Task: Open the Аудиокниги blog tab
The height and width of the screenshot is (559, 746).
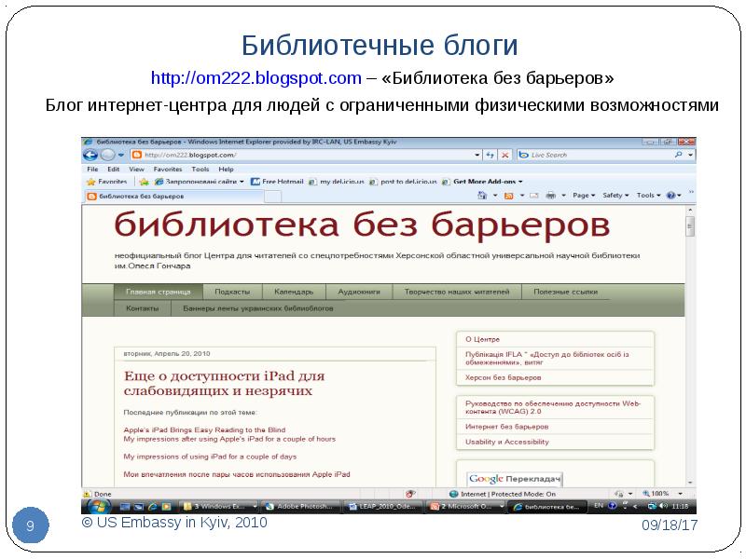Action: coord(359,292)
